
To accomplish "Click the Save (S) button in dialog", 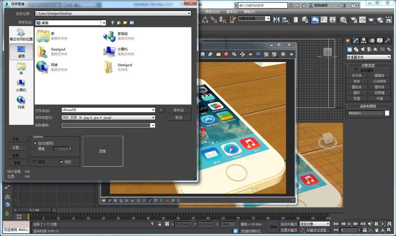I will pyautogui.click(x=178, y=110).
